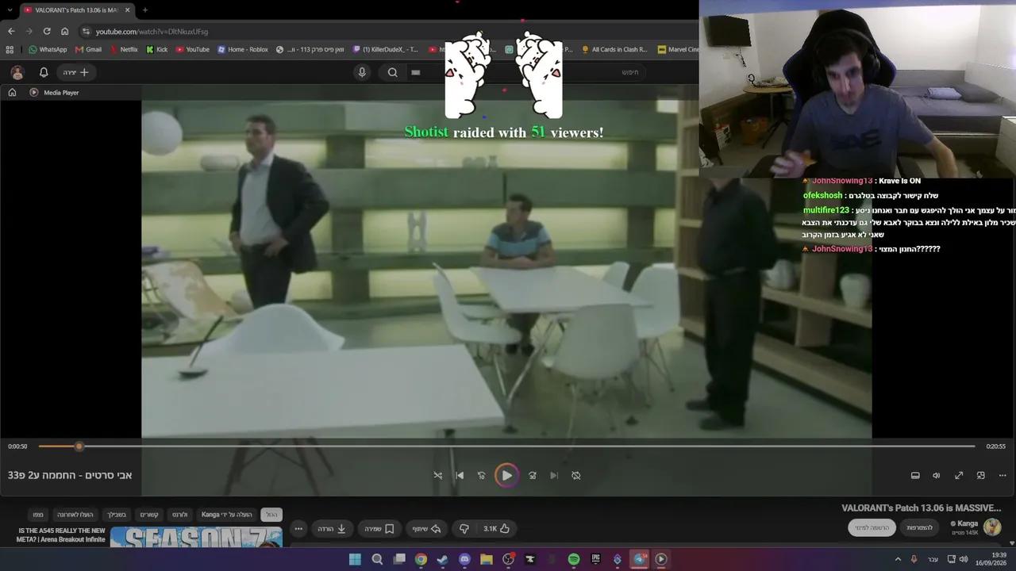Switch Media Player to mini player view
Viewport: 1016px width, 571px height.
click(981, 475)
